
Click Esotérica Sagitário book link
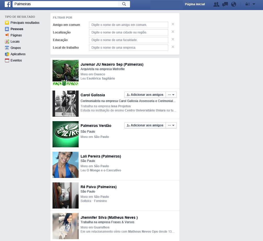pyautogui.click(x=101, y=78)
